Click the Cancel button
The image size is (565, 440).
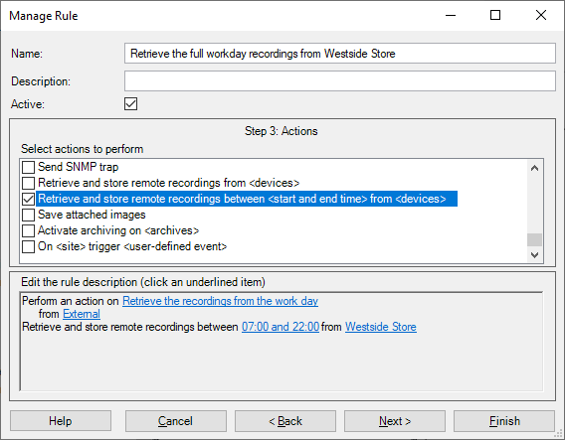176,421
